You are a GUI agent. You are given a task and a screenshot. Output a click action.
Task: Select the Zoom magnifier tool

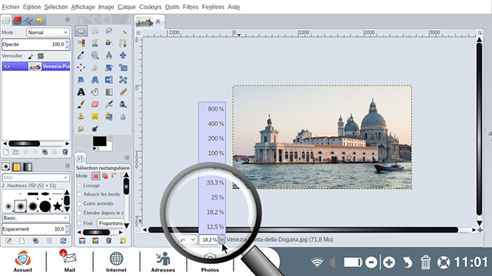coord(95,55)
